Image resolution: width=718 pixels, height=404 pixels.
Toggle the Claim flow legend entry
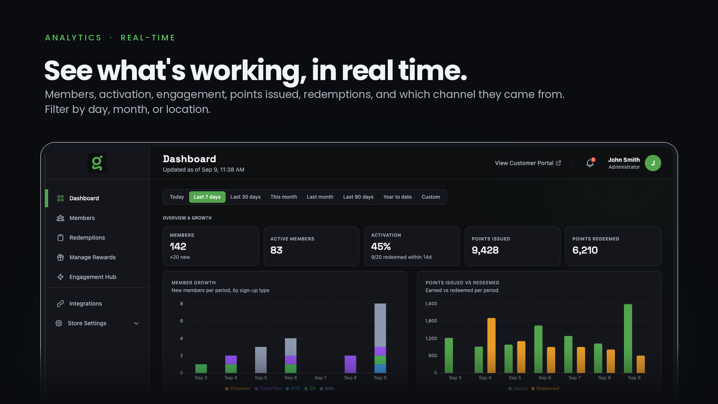[268, 389]
